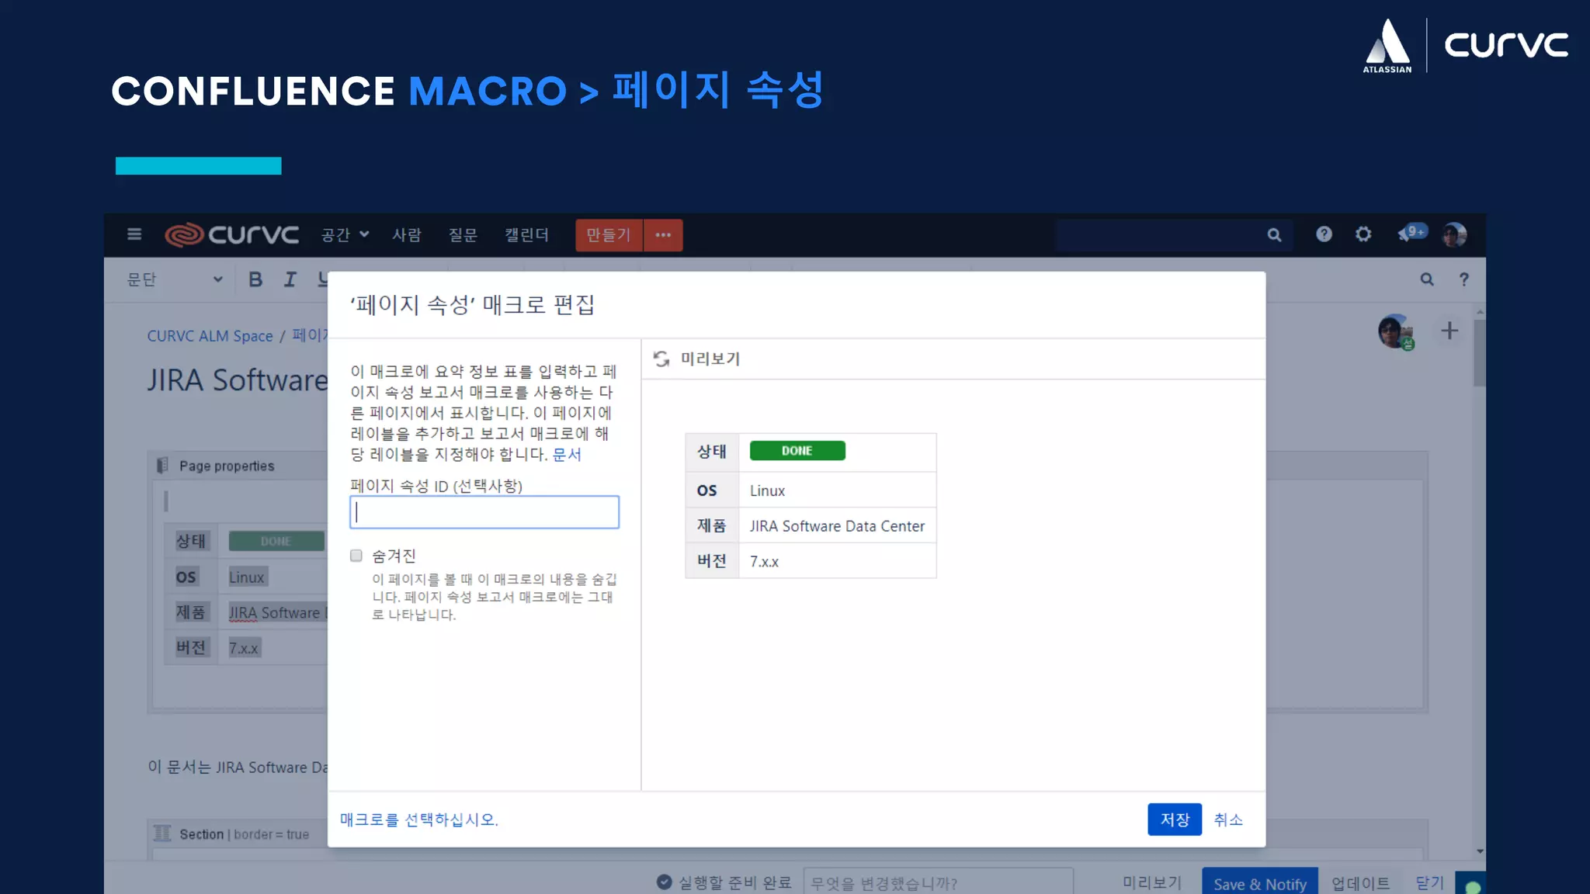Image resolution: width=1590 pixels, height=894 pixels.
Task: Click the collaborator avatar in editor
Action: pyautogui.click(x=1396, y=332)
